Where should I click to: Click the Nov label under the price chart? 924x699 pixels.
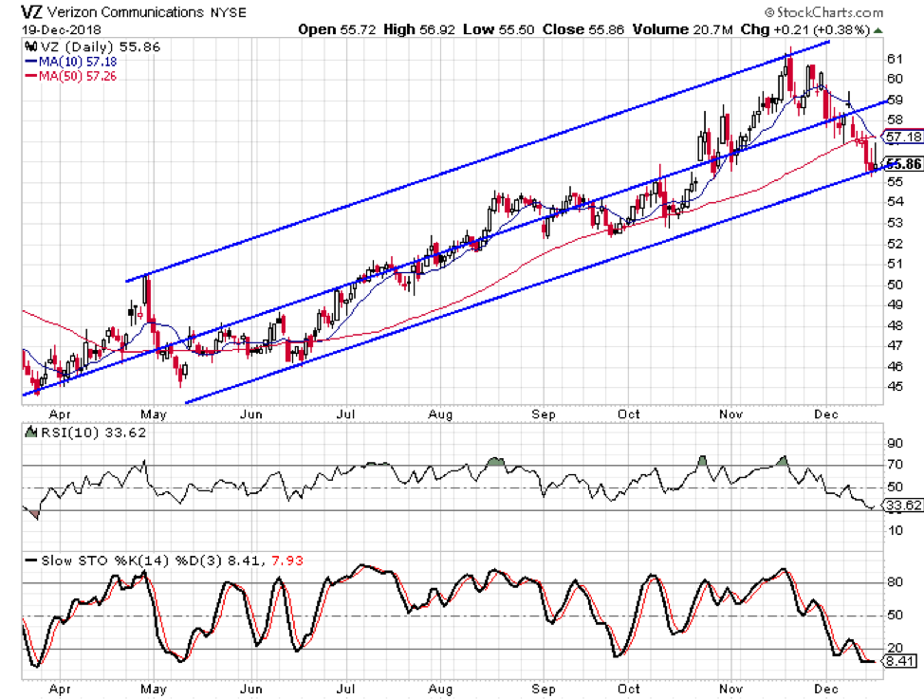click(x=730, y=414)
